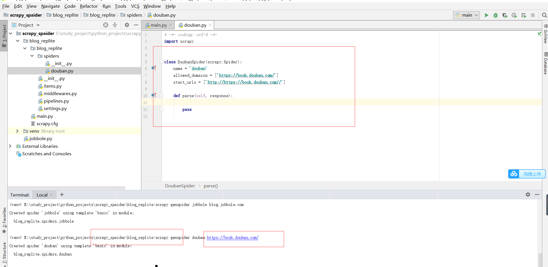This screenshot has width=548, height=267.
Task: Click start_urls URL link on line 8
Action: tap(244, 82)
